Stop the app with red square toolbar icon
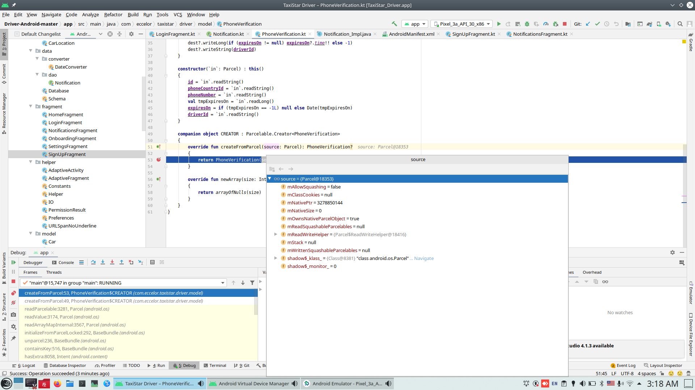695x390 pixels. click(x=565, y=24)
